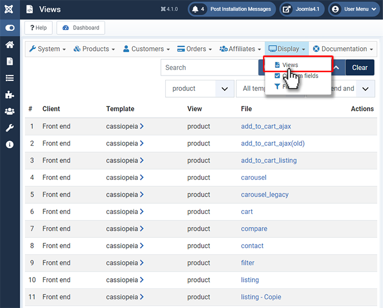The height and width of the screenshot is (308, 383).
Task: Open carousel file link
Action: point(254,178)
